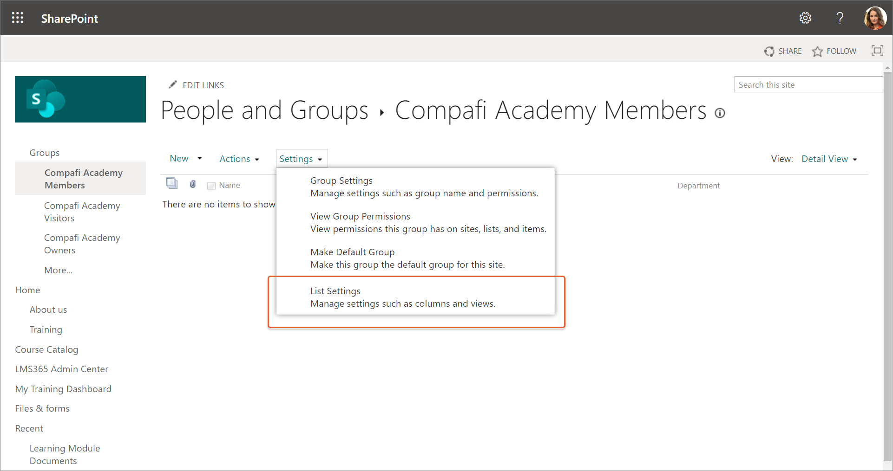Click the help question mark icon

pos(840,18)
